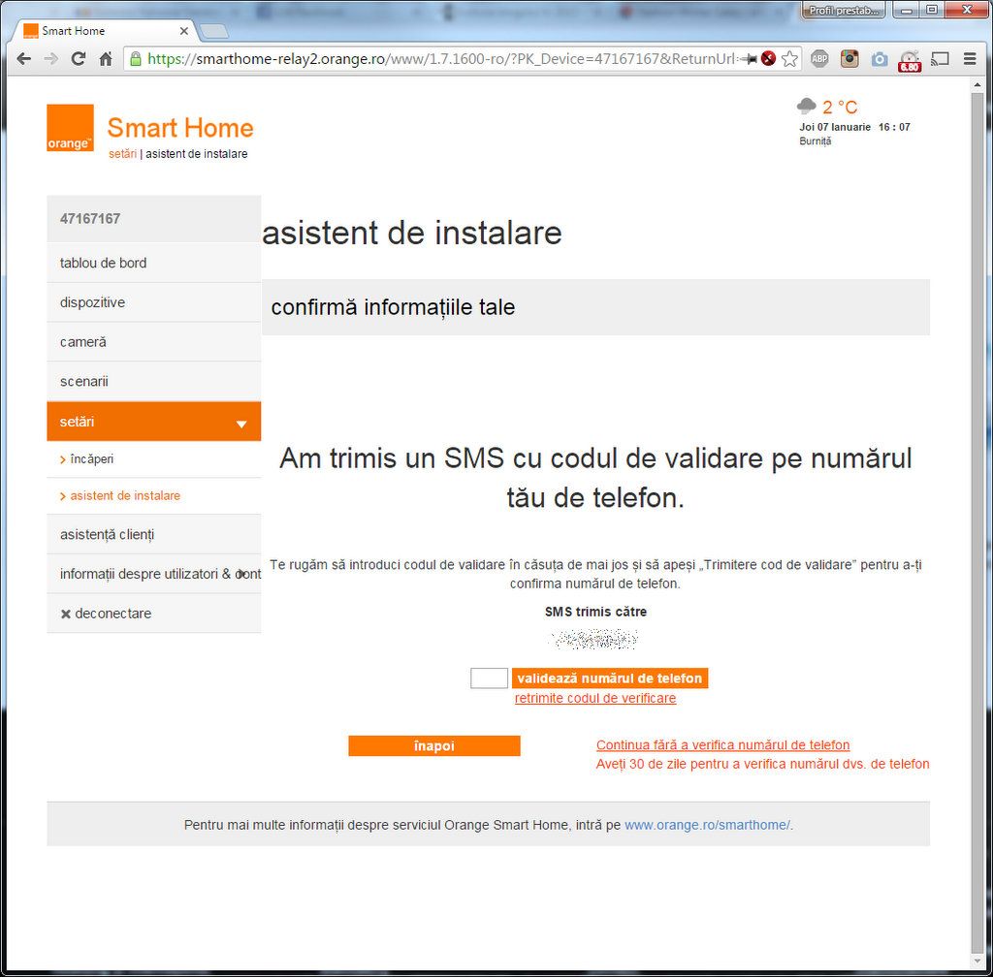Select the Smart Home tab
993x977 pixels.
[105, 30]
